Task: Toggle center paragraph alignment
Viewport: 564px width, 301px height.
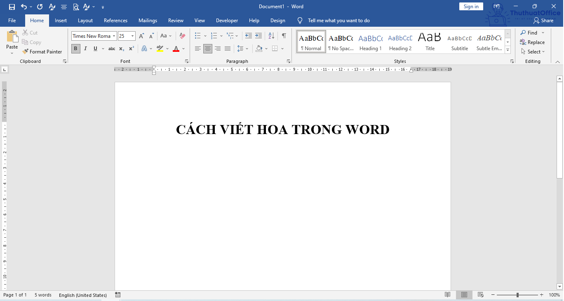Action: coord(208,49)
